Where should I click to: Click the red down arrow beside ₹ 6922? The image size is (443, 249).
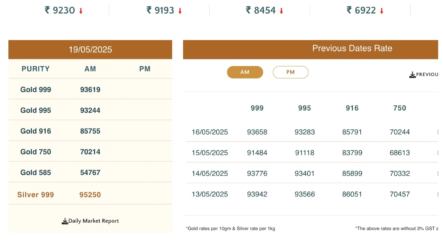point(382,11)
